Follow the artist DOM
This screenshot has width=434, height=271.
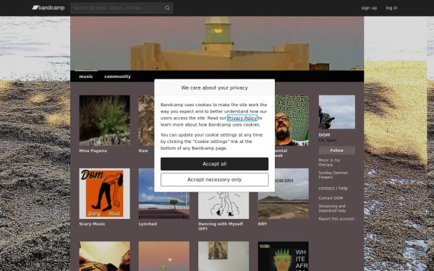tap(337, 150)
